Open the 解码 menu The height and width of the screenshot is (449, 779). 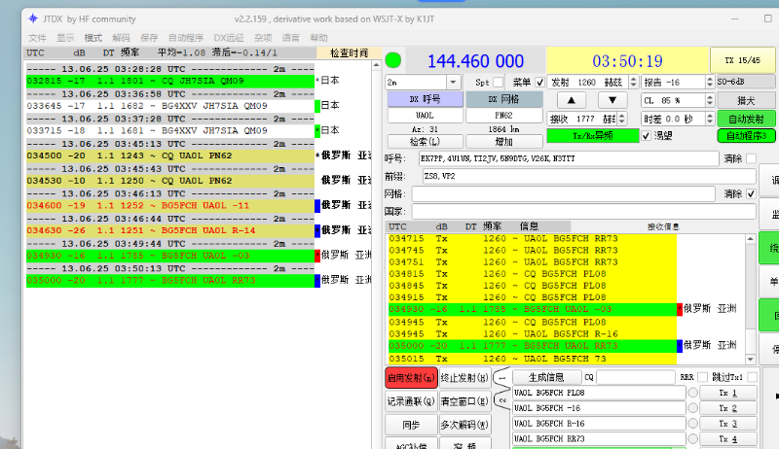pos(121,38)
